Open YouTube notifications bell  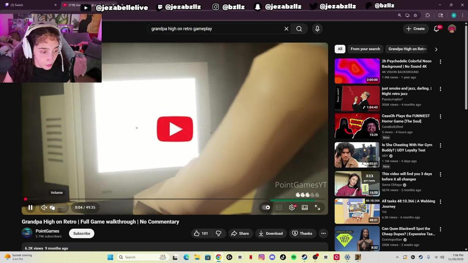[436, 29]
